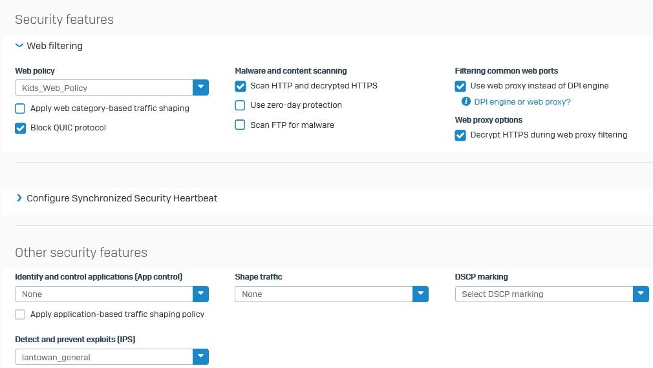This screenshot has width=653, height=368.
Task: Click the Web proxy options label
Action: tap(489, 119)
